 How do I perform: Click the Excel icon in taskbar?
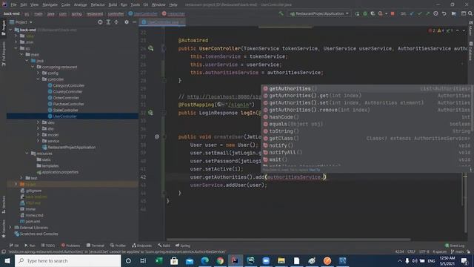click(x=158, y=260)
